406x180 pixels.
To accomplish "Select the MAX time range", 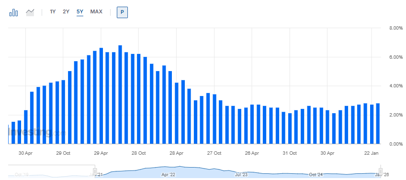I will coord(96,11).
